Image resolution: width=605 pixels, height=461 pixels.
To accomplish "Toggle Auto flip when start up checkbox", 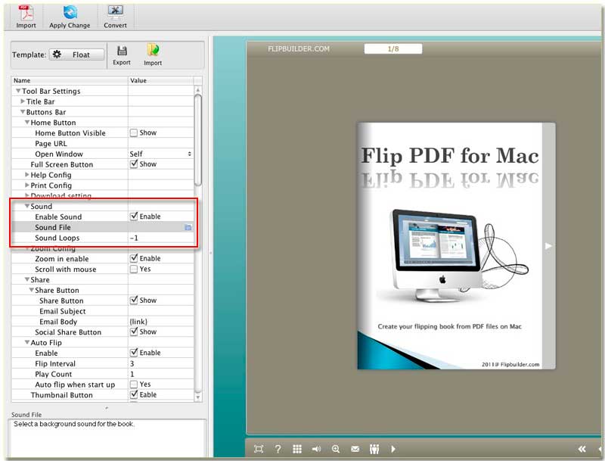I will click(x=134, y=385).
